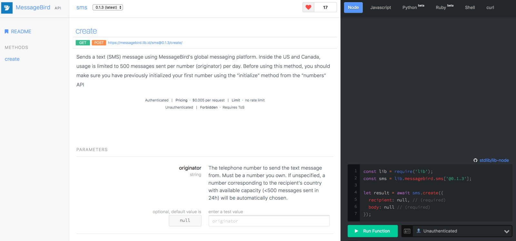Click the user silhouette icon by Unauthenticated
The image size is (516, 241).
[419, 231]
